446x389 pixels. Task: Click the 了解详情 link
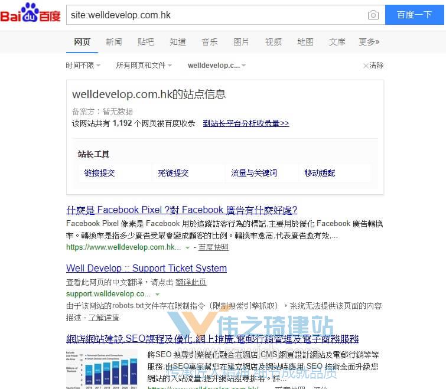[103, 318]
